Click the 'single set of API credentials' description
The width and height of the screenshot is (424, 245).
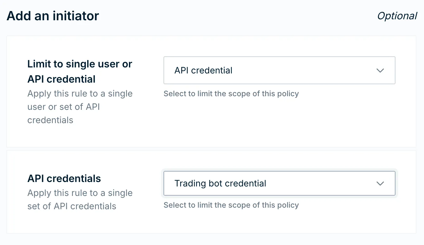(x=80, y=200)
